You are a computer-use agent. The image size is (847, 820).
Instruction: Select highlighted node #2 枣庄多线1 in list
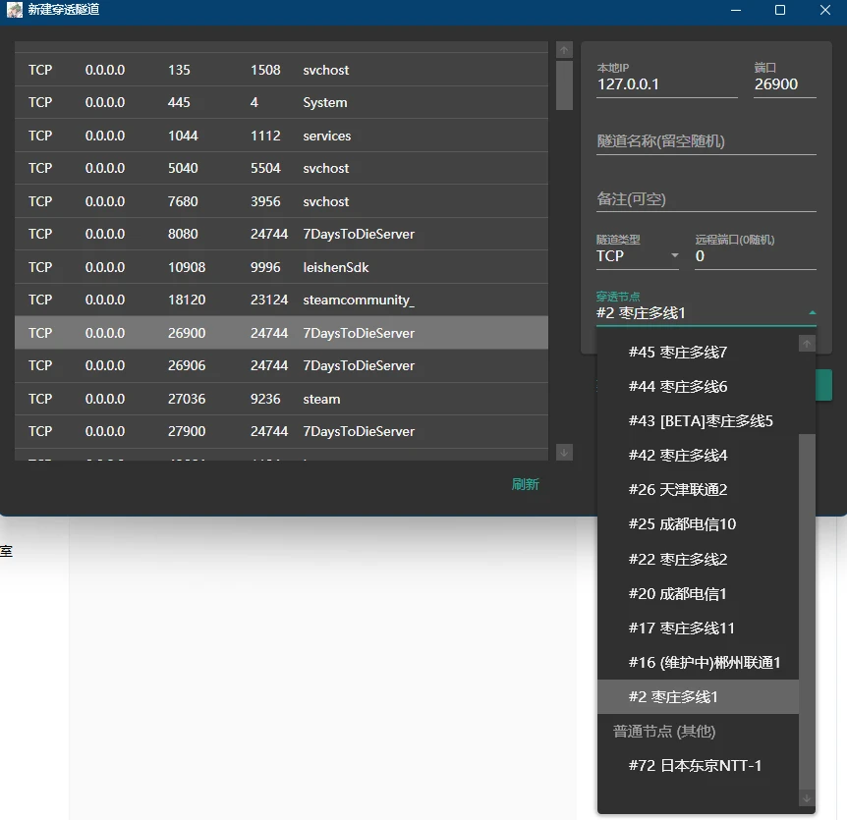(698, 697)
